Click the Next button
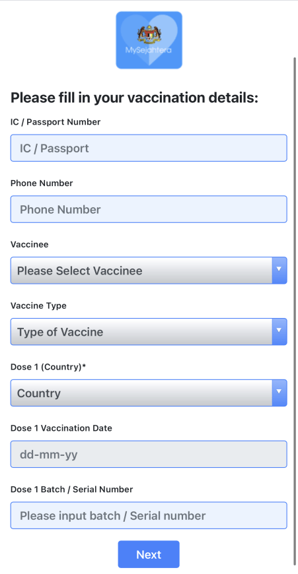Image resolution: width=298 pixels, height=574 pixels. pyautogui.click(x=149, y=554)
